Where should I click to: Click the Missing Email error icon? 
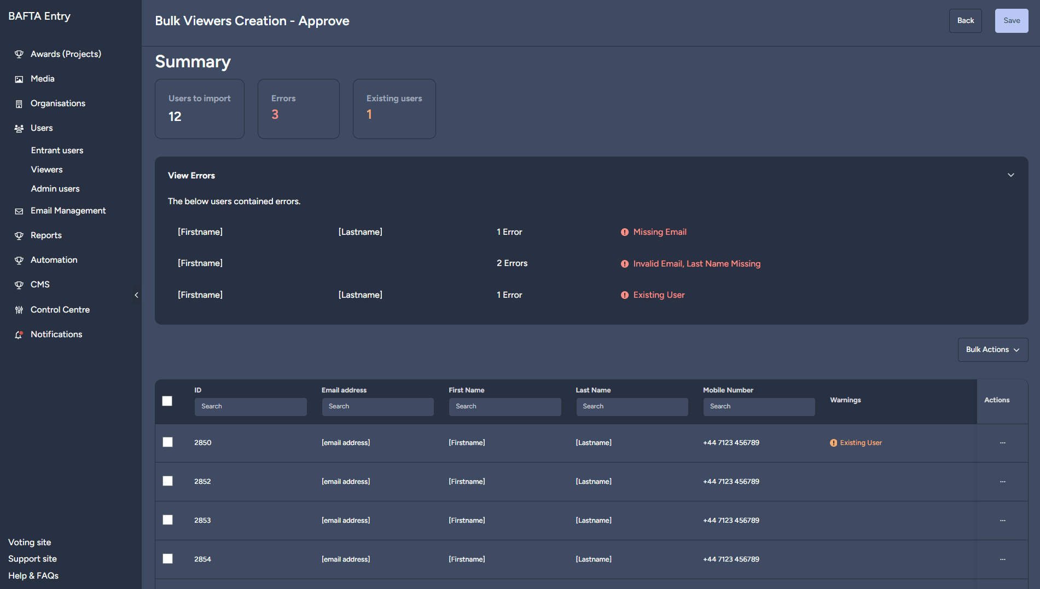pos(624,232)
